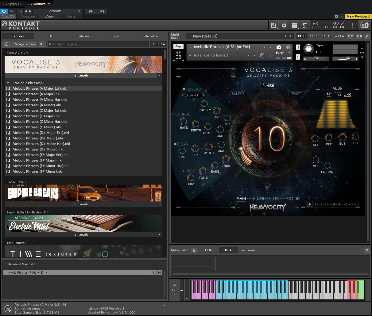Screen dimensions: 372x316
Task: Click the TWIST button
Action: coord(296,94)
